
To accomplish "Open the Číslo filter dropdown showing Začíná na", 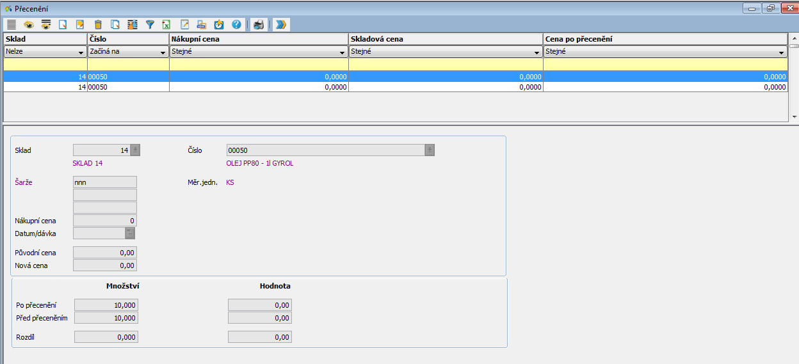I will point(163,52).
